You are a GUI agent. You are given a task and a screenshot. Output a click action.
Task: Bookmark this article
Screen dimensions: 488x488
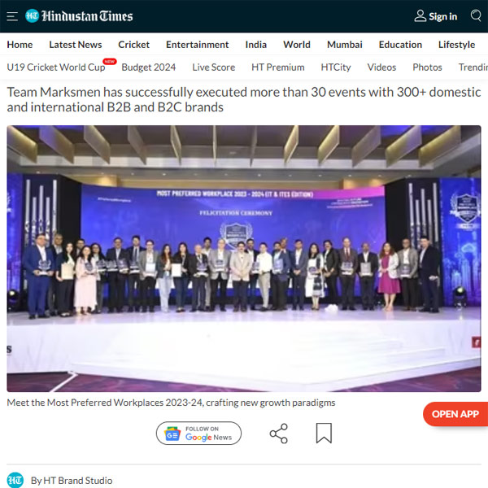tap(324, 433)
